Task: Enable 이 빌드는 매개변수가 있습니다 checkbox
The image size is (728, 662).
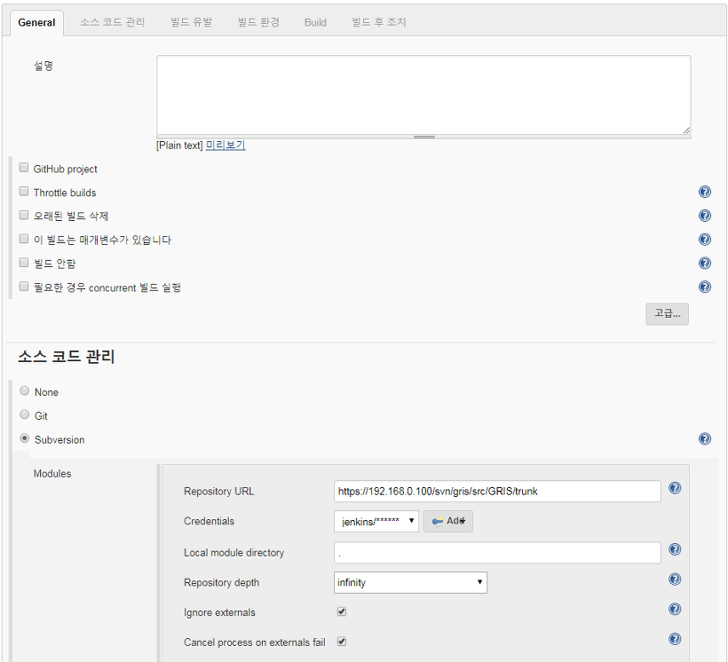Action: tap(24, 239)
